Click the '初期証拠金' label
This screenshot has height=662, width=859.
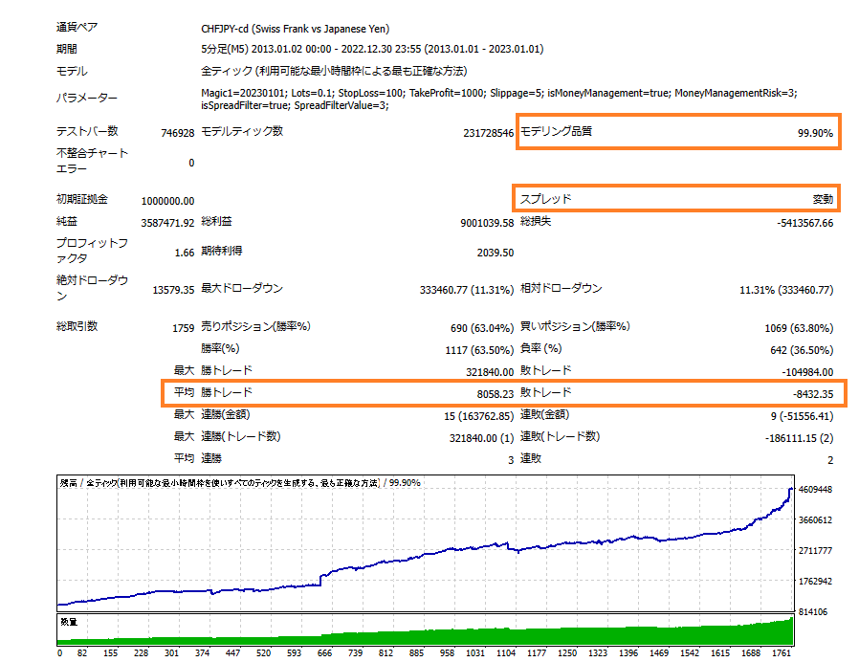(x=81, y=199)
